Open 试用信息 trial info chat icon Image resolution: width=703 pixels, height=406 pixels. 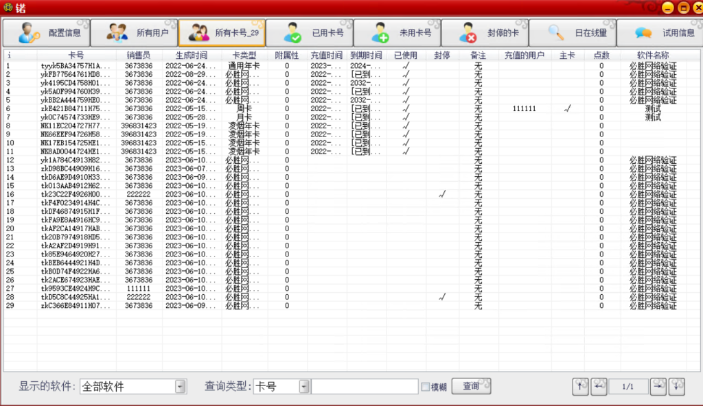(x=643, y=32)
